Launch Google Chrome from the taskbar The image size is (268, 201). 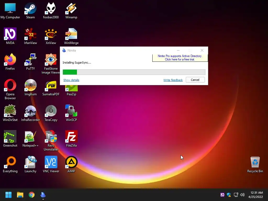(32, 195)
